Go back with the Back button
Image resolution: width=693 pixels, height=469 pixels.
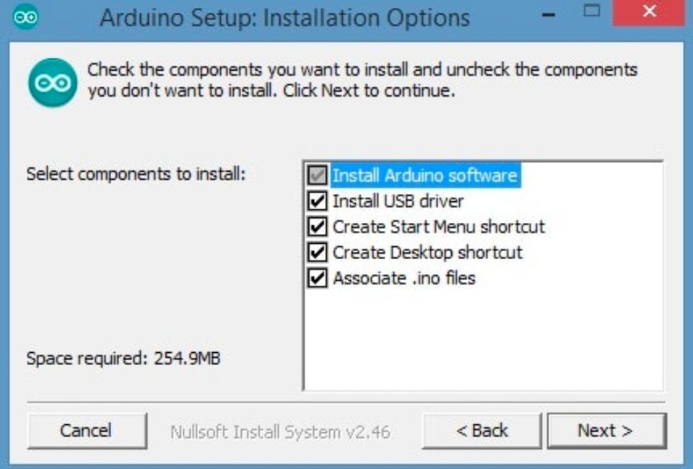click(x=481, y=431)
